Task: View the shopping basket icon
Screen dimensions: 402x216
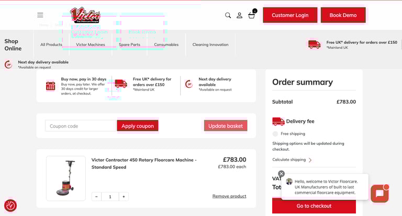Action: click(252, 15)
